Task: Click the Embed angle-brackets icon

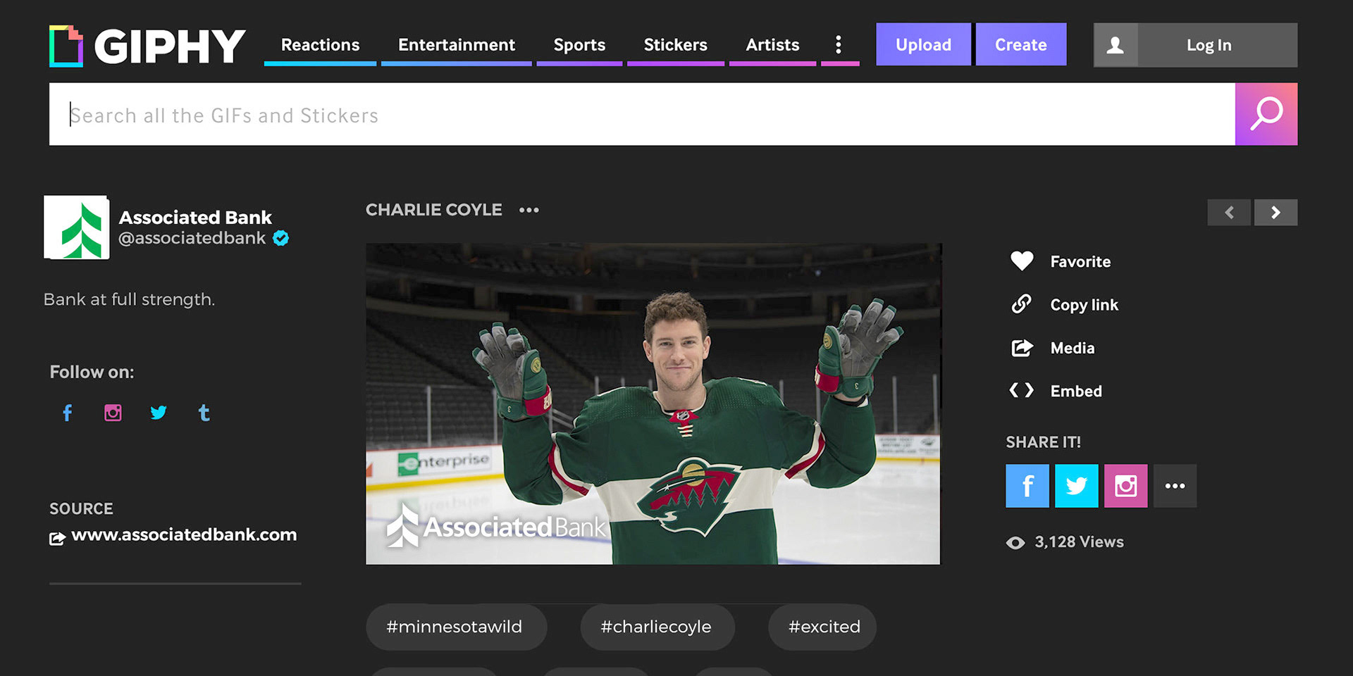Action: coord(1022,391)
